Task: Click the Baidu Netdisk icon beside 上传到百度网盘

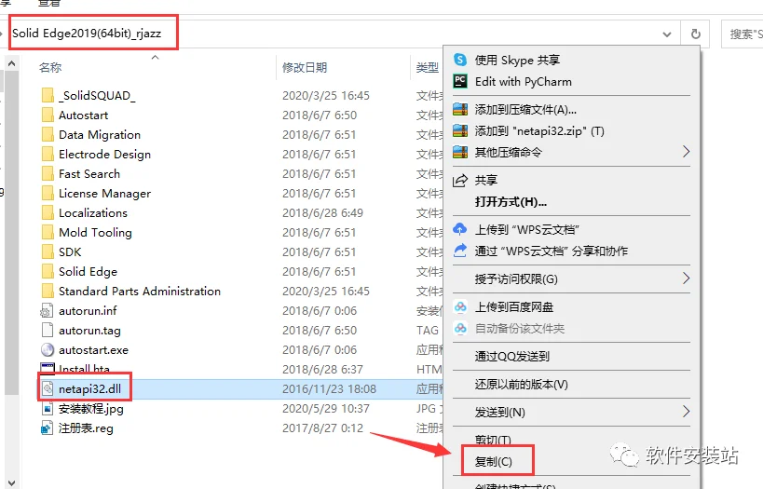Action: pos(460,307)
